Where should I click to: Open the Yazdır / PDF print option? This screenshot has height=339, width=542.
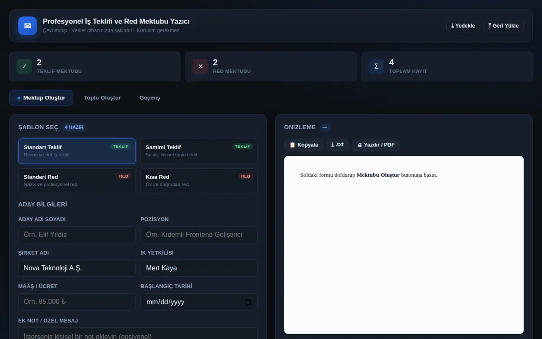coord(376,145)
